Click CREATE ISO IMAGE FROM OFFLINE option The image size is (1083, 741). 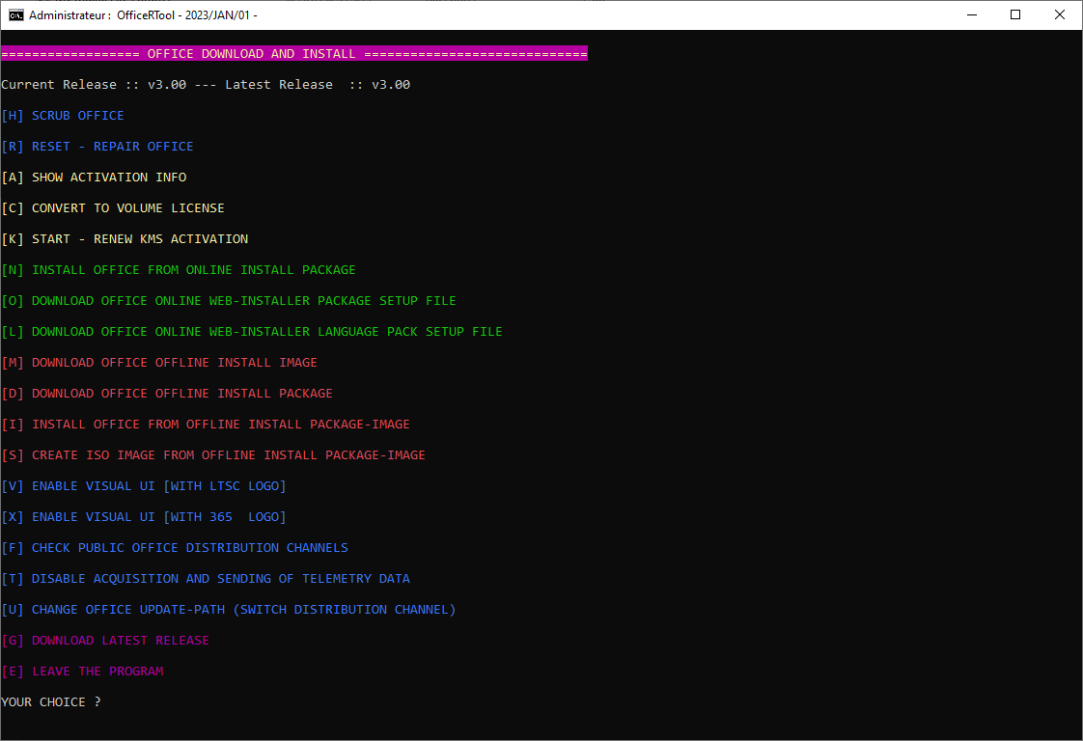pyautogui.click(x=213, y=455)
